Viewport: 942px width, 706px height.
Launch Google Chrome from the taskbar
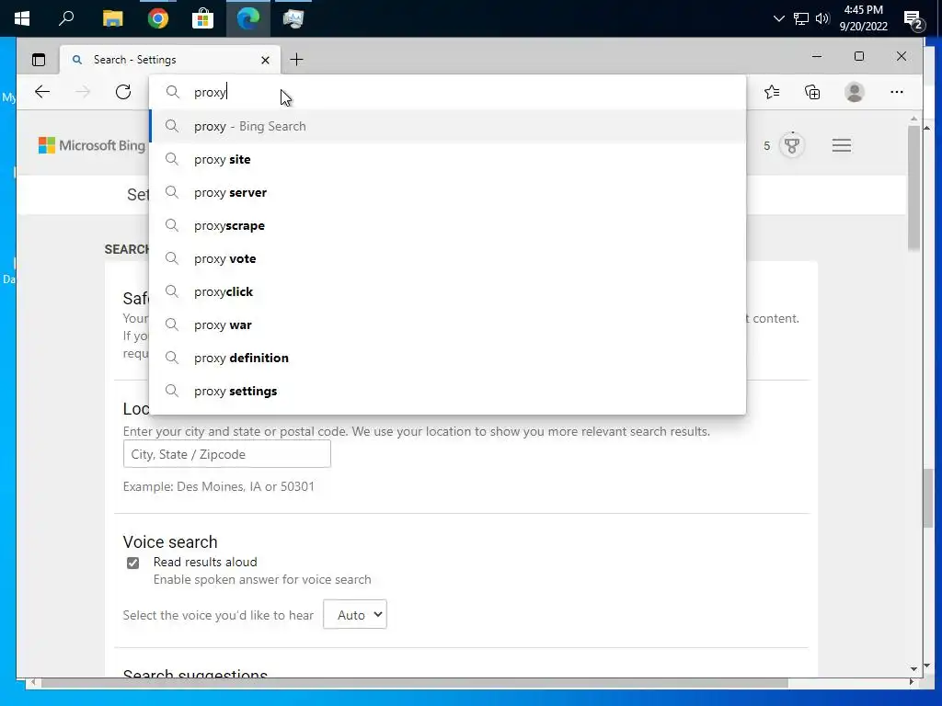pyautogui.click(x=158, y=18)
